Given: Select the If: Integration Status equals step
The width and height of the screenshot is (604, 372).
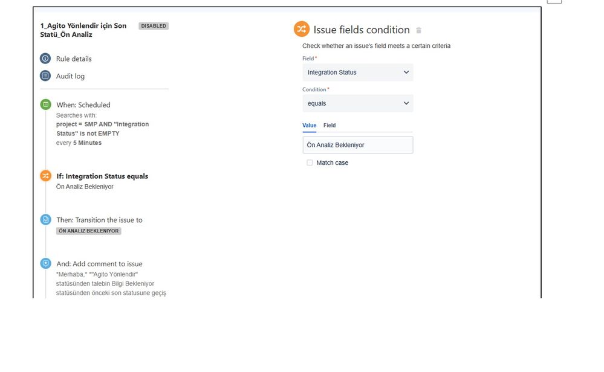Looking at the screenshot, I should [x=102, y=176].
